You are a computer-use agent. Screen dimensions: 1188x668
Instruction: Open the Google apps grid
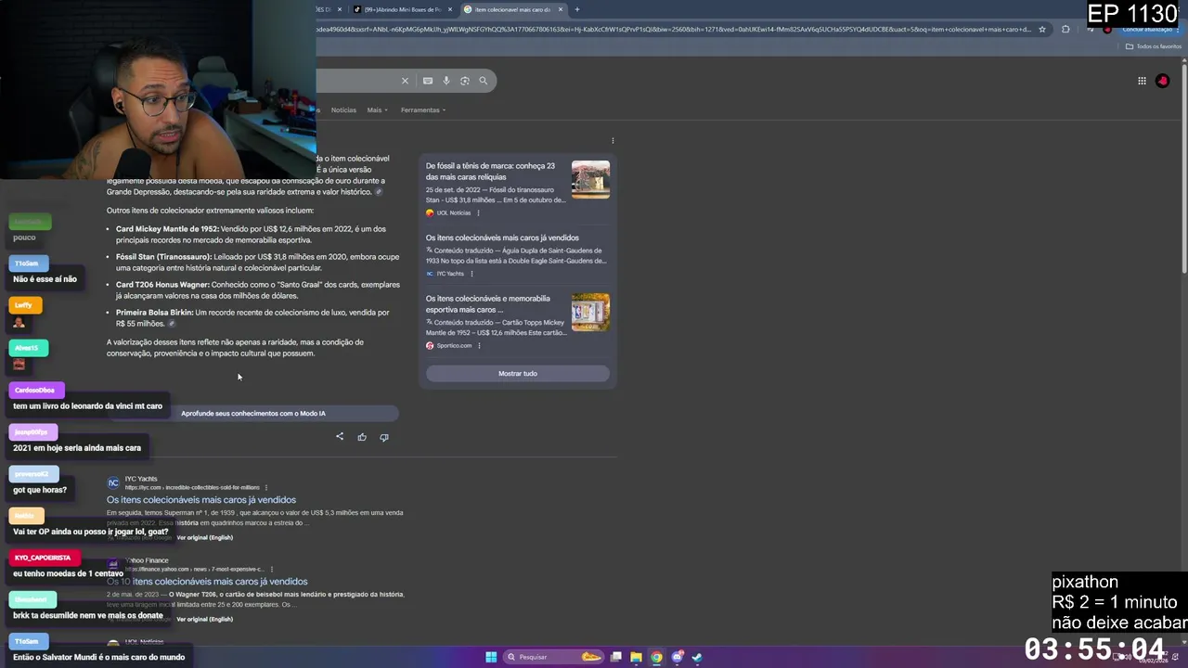(1142, 81)
